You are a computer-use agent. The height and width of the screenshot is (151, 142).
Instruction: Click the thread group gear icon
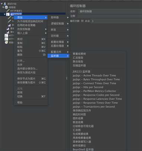pyautogui.click(x=6, y=7)
